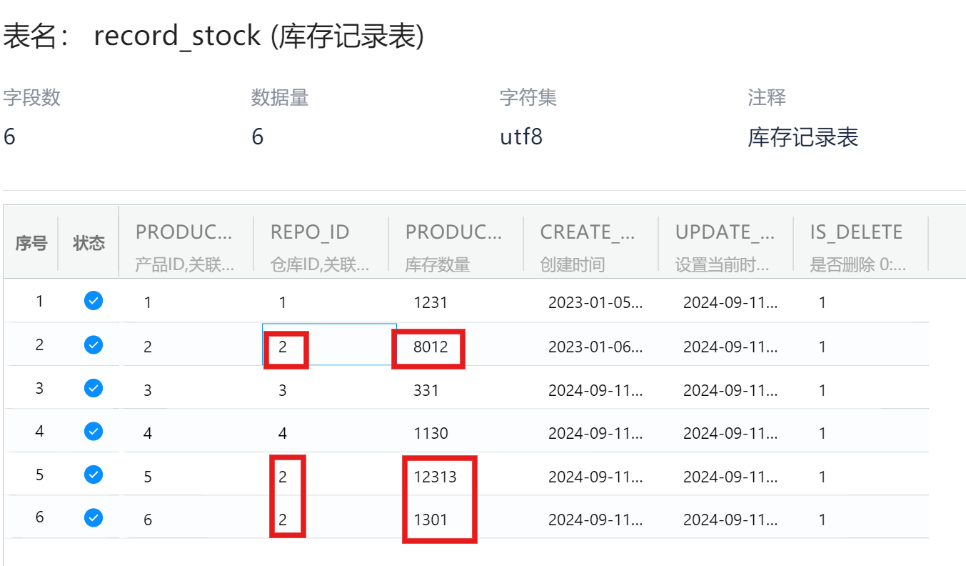
Task: Toggle the status check circle in row 5
Action: (93, 475)
